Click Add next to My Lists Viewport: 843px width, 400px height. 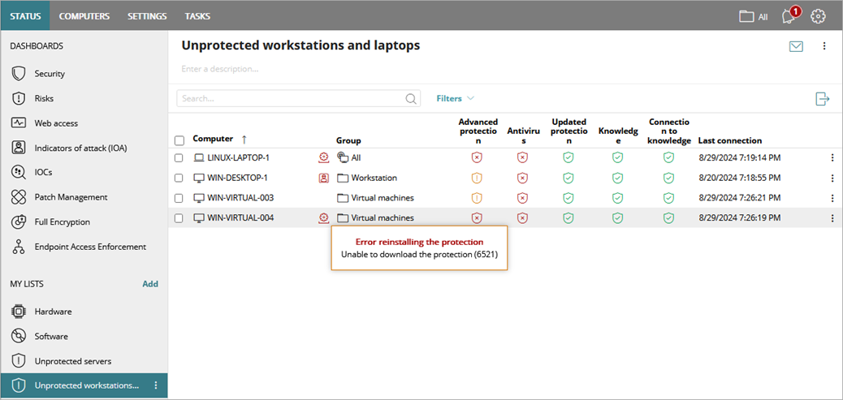click(150, 284)
